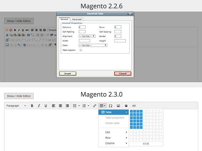The width and height of the screenshot is (202, 151).
Task: Click Insert Image icon in 2.3.0 toolbar
Action: [118, 106]
